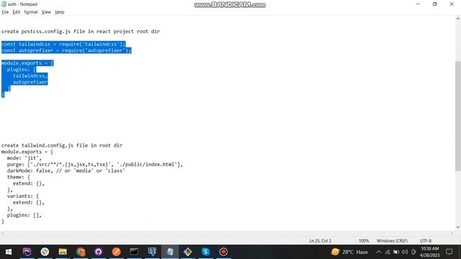
Task: Open the notification action center
Action: click(449, 252)
